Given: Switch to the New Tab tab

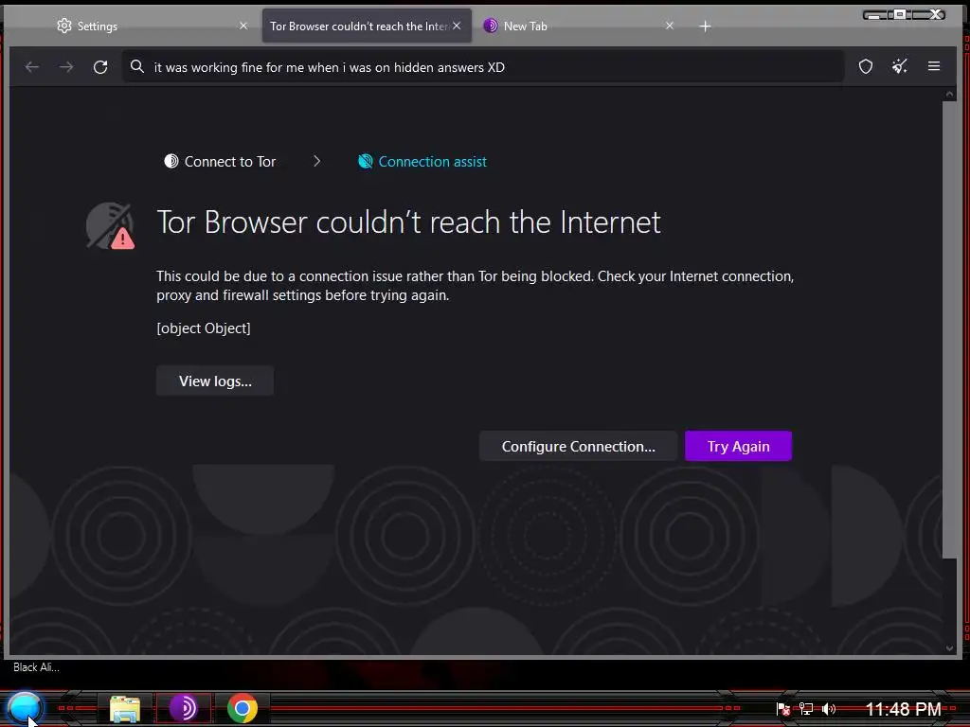Looking at the screenshot, I should tap(579, 26).
